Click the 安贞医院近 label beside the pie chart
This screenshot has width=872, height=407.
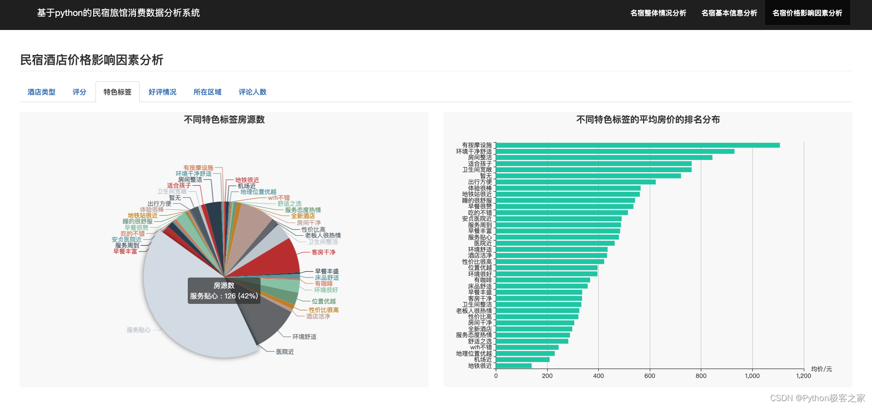(126, 239)
